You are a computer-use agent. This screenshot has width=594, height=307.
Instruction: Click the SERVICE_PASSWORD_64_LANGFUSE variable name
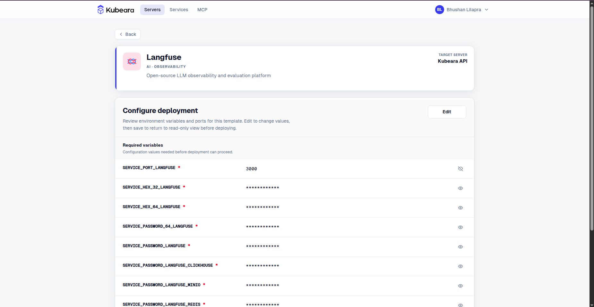[x=158, y=226]
